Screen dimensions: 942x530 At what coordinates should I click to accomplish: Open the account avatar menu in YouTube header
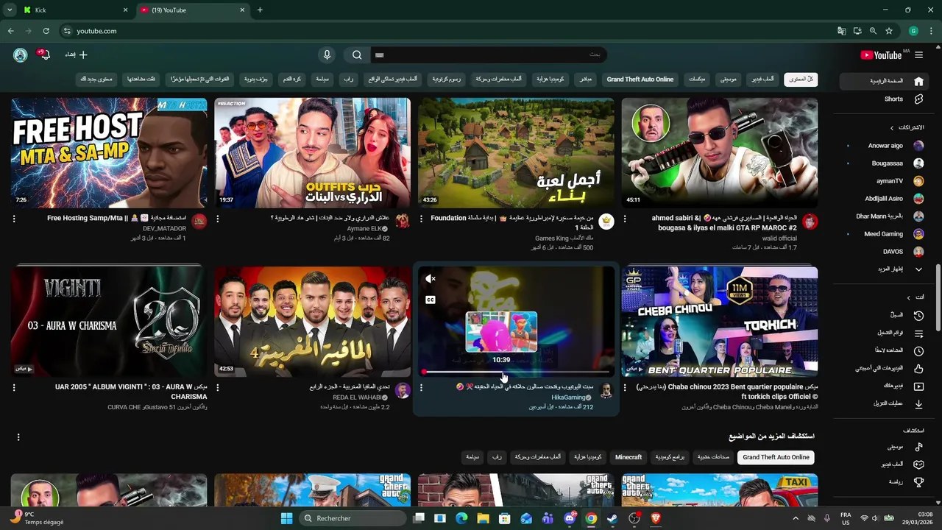pyautogui.click(x=21, y=55)
